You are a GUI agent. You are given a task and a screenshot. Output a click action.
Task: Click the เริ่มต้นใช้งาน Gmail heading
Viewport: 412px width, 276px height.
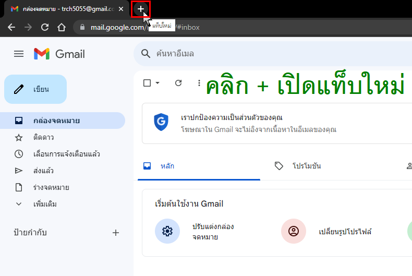pyautogui.click(x=189, y=203)
